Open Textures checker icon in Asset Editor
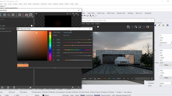This screenshot has width=172, height=96. (x=13, y=15)
